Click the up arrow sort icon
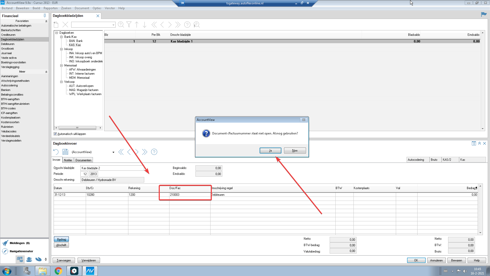The height and width of the screenshot is (276, 490). 137,25
